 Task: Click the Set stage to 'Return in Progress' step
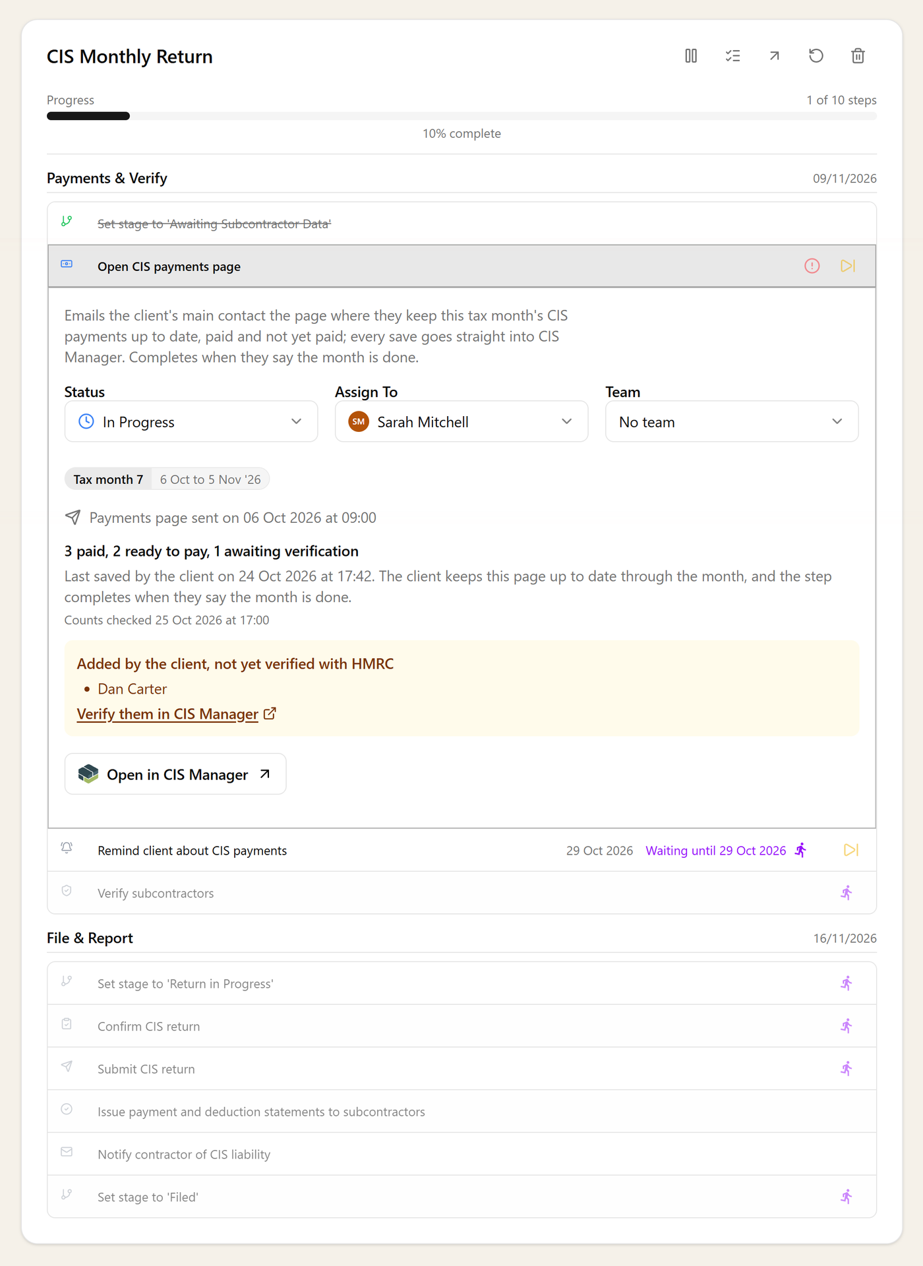pos(461,983)
